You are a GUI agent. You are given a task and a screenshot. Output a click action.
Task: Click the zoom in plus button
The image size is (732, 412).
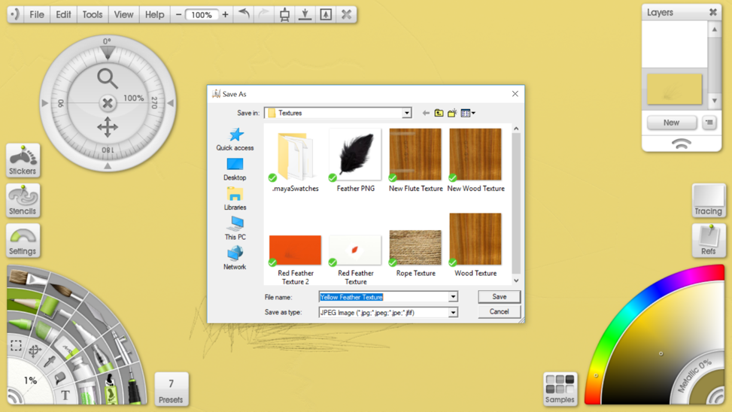point(225,14)
